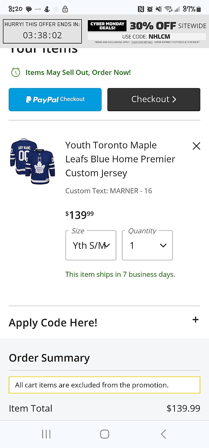Open Android recent apps button
Image resolution: width=209 pixels, height=448 pixels.
pyautogui.click(x=46, y=434)
